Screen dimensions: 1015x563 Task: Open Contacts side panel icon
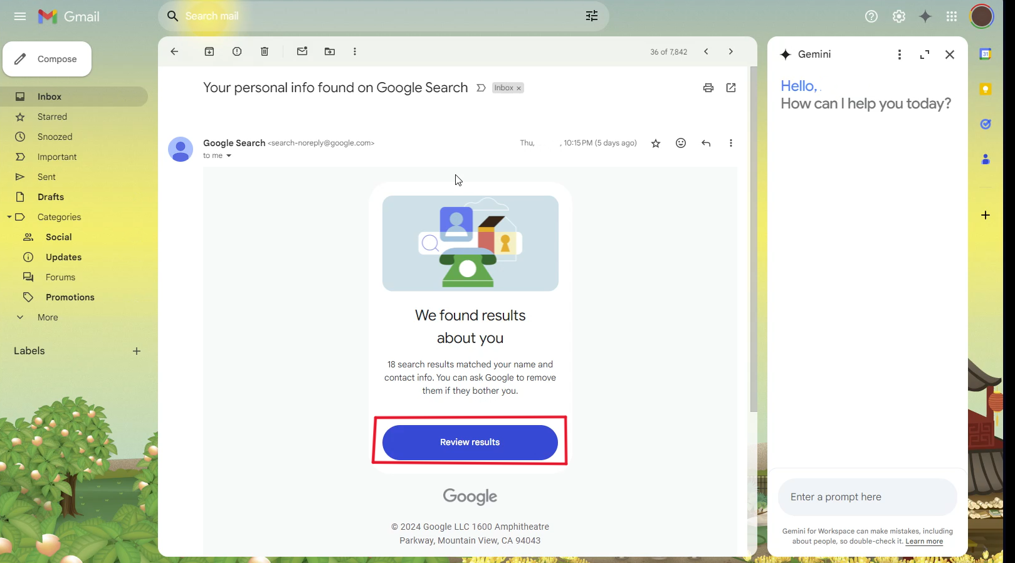(986, 159)
